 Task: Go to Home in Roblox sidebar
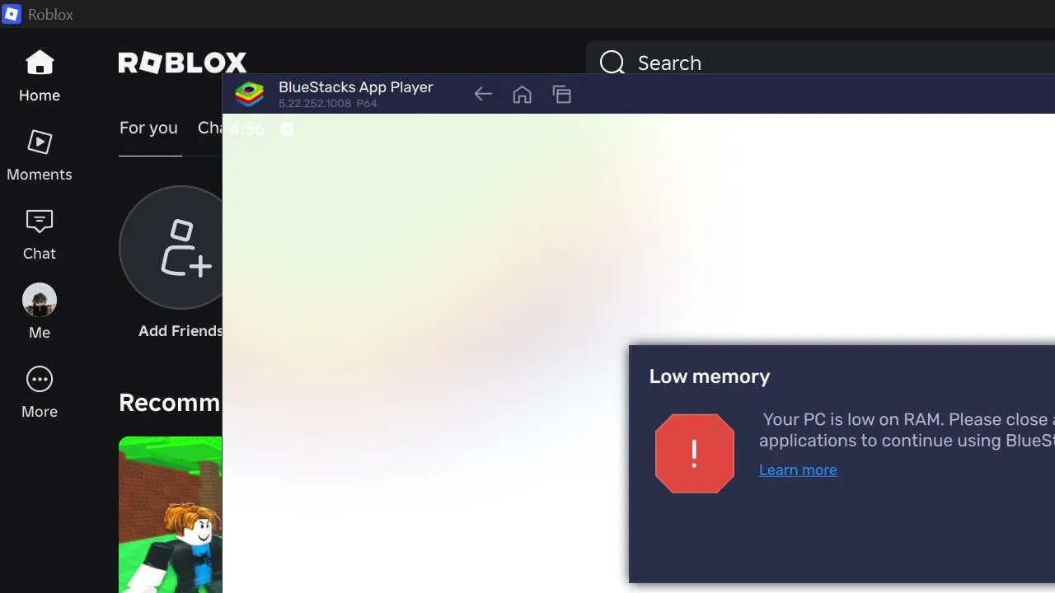(40, 76)
